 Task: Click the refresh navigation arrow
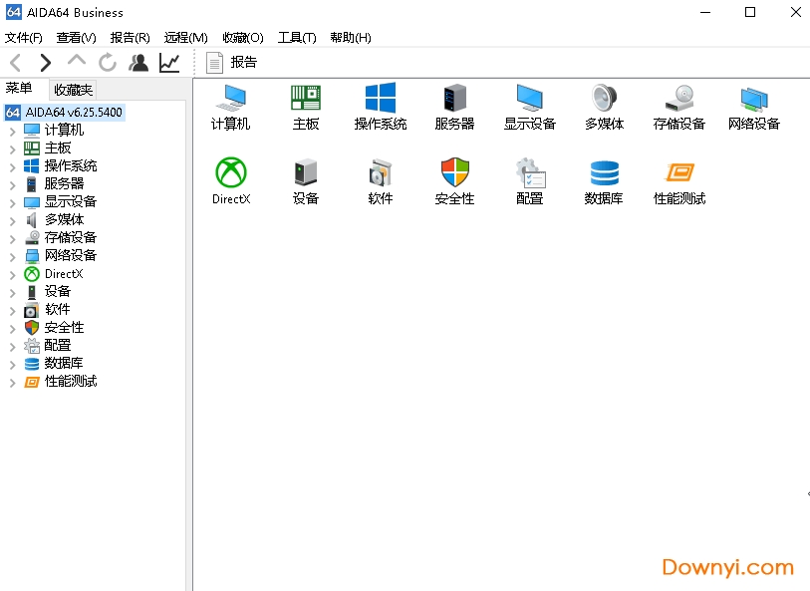tap(108, 62)
